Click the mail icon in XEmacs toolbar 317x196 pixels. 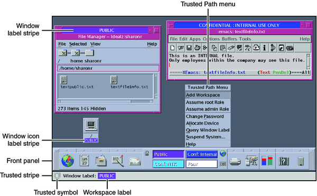(x=256, y=48)
